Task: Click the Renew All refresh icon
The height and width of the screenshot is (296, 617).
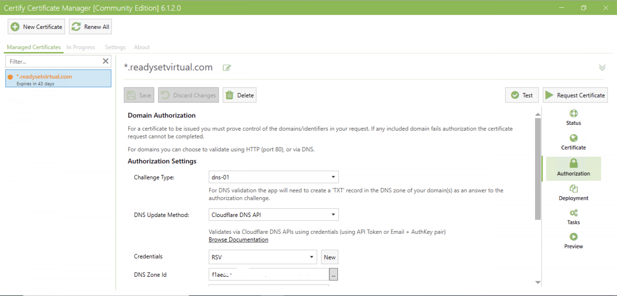Action: click(76, 27)
